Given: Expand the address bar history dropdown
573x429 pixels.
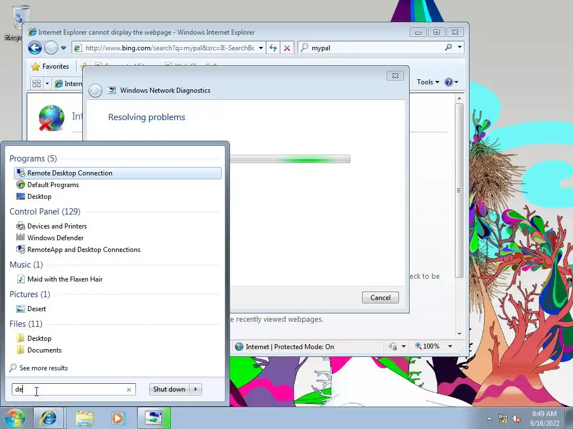Looking at the screenshot, I should pyautogui.click(x=261, y=48).
